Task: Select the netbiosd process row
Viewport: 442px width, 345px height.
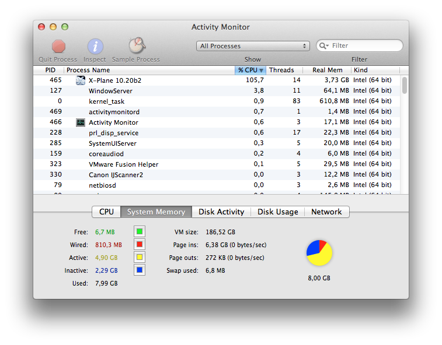Action: click(x=217, y=185)
